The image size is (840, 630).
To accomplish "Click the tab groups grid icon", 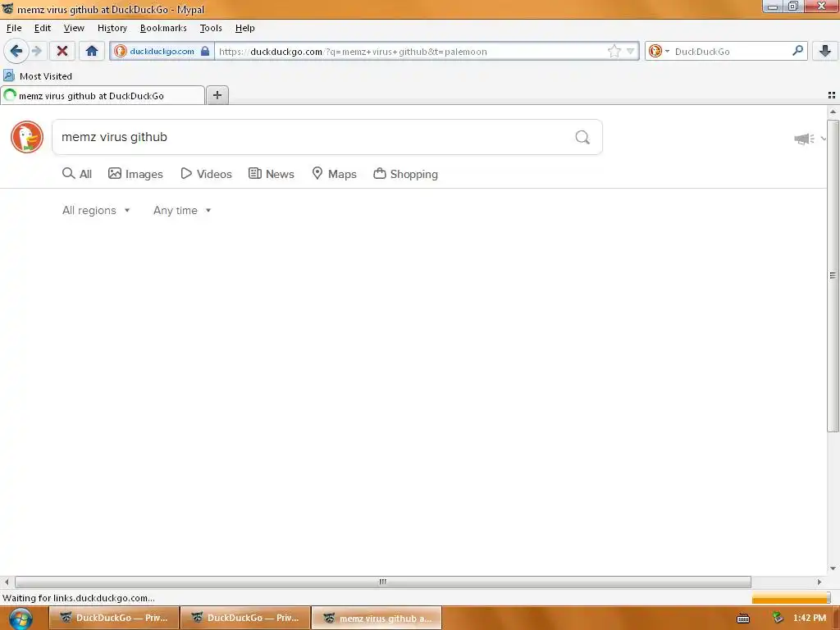I will tap(832, 95).
